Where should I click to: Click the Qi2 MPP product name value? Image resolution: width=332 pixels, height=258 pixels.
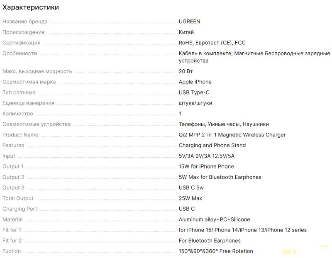(232, 135)
